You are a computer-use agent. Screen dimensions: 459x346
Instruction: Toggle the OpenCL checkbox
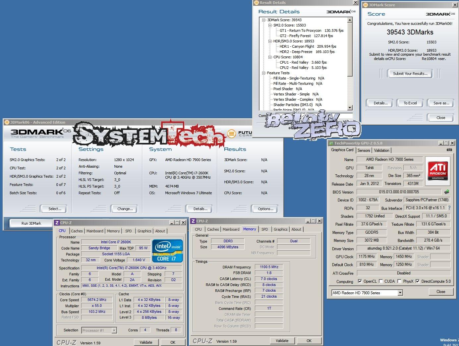pos(360,281)
